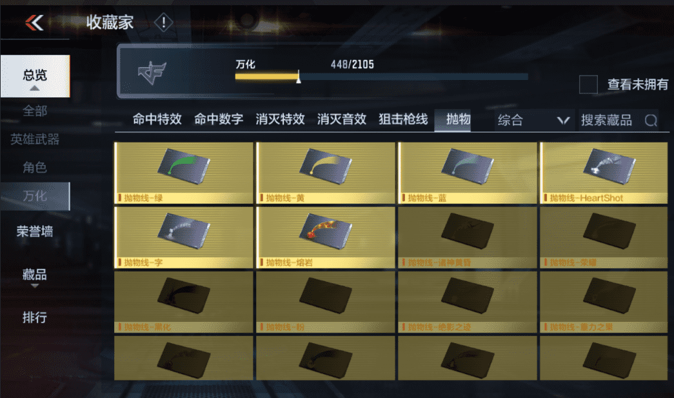Expand the 藏品 sidebar section
This screenshot has width=674, height=398.
click(x=35, y=276)
